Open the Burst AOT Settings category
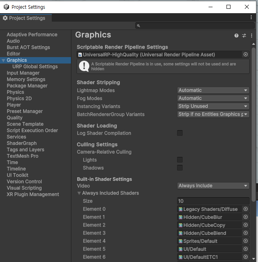 (x=28, y=48)
